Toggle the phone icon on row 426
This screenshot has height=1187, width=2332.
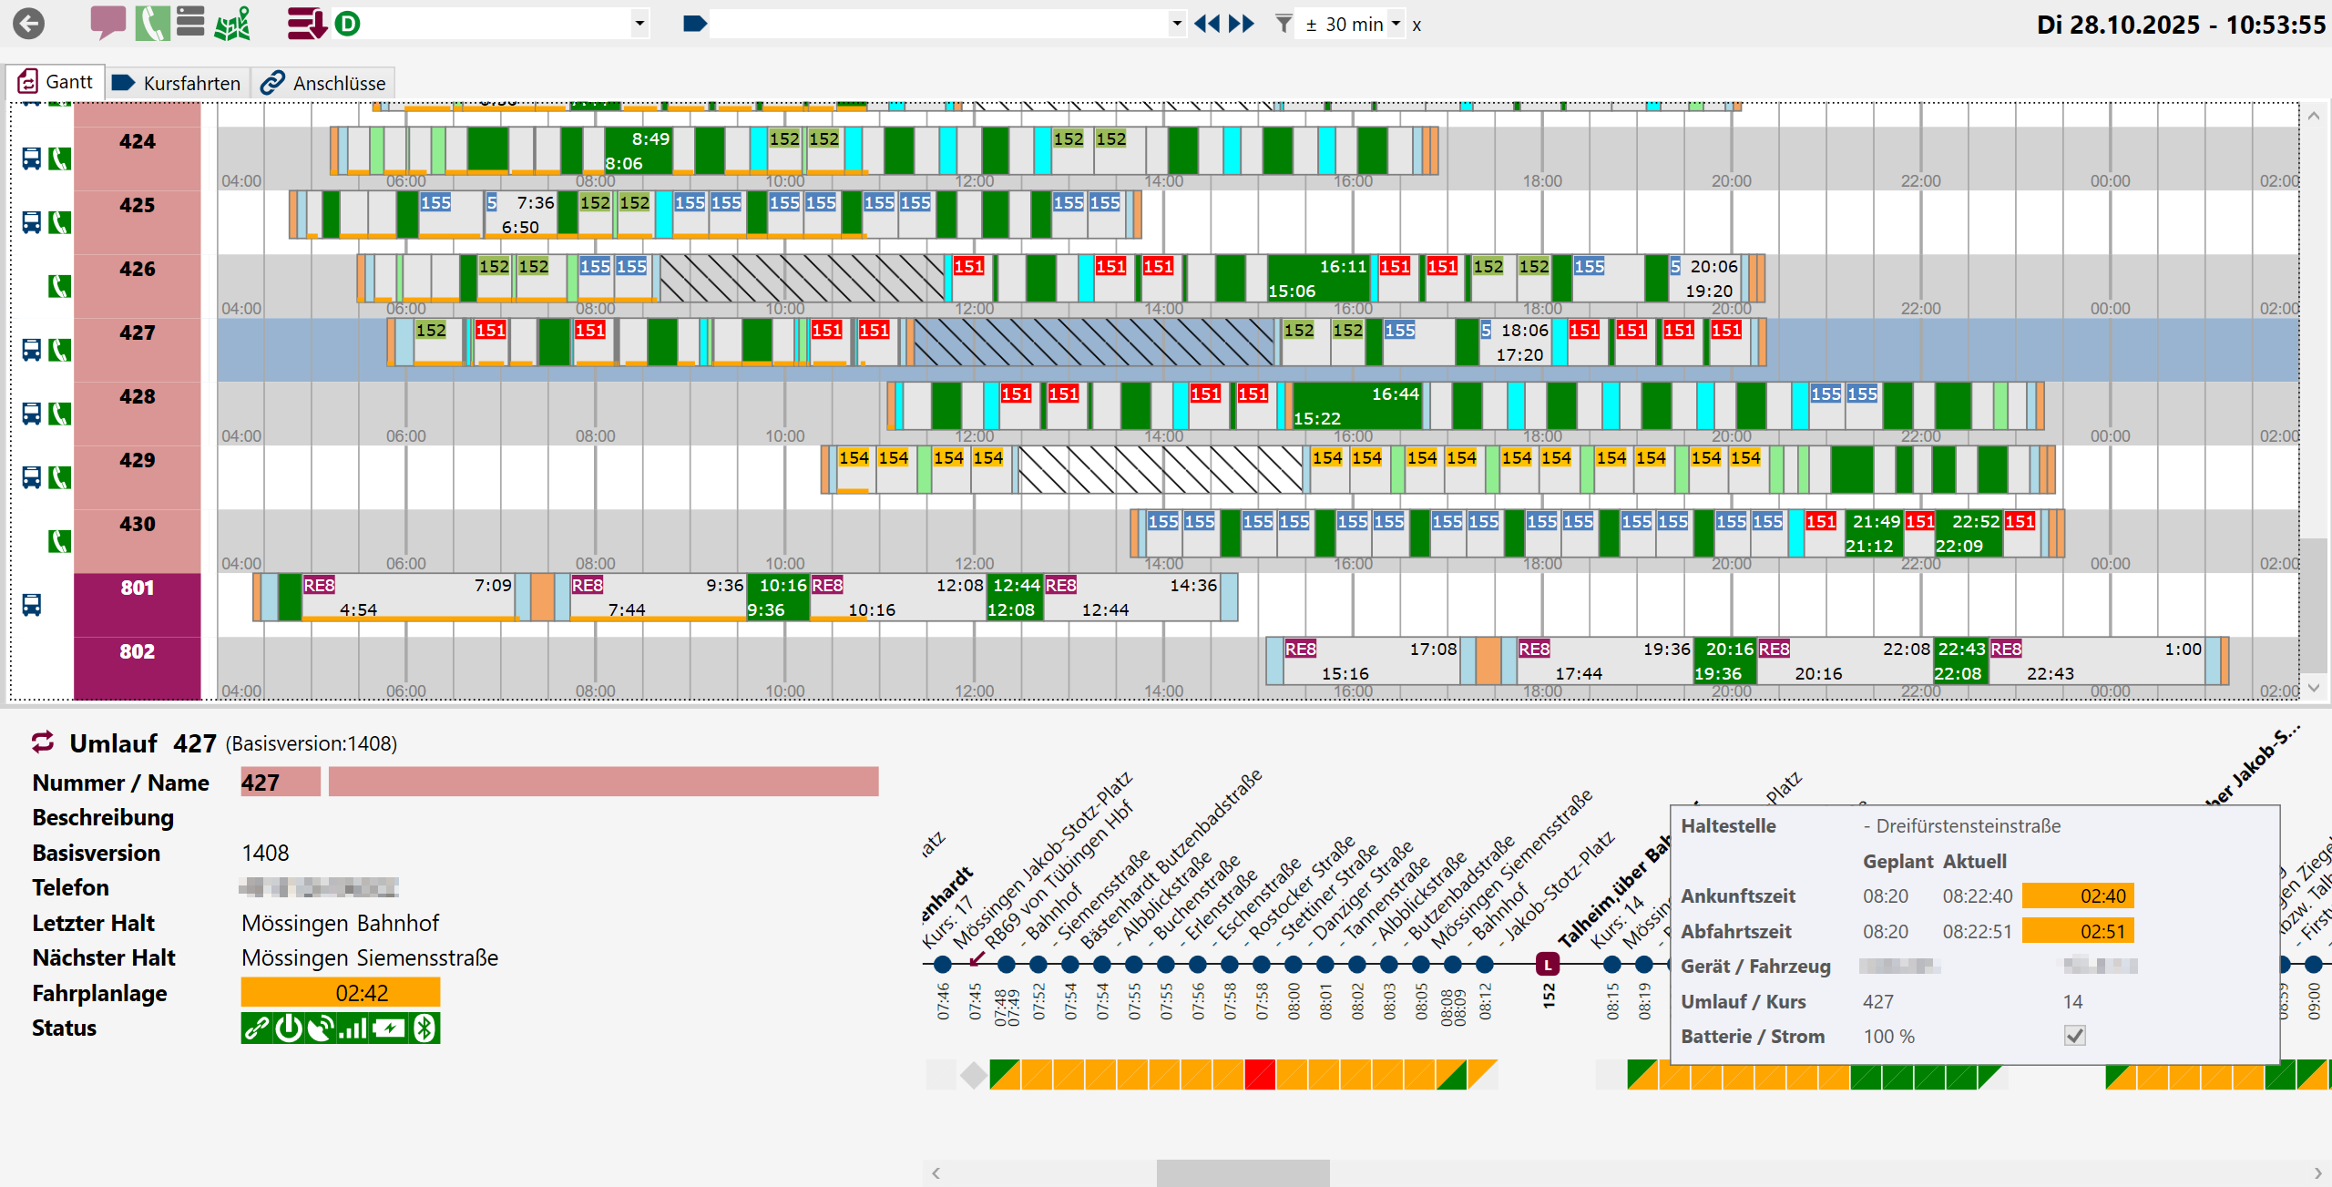tap(59, 287)
